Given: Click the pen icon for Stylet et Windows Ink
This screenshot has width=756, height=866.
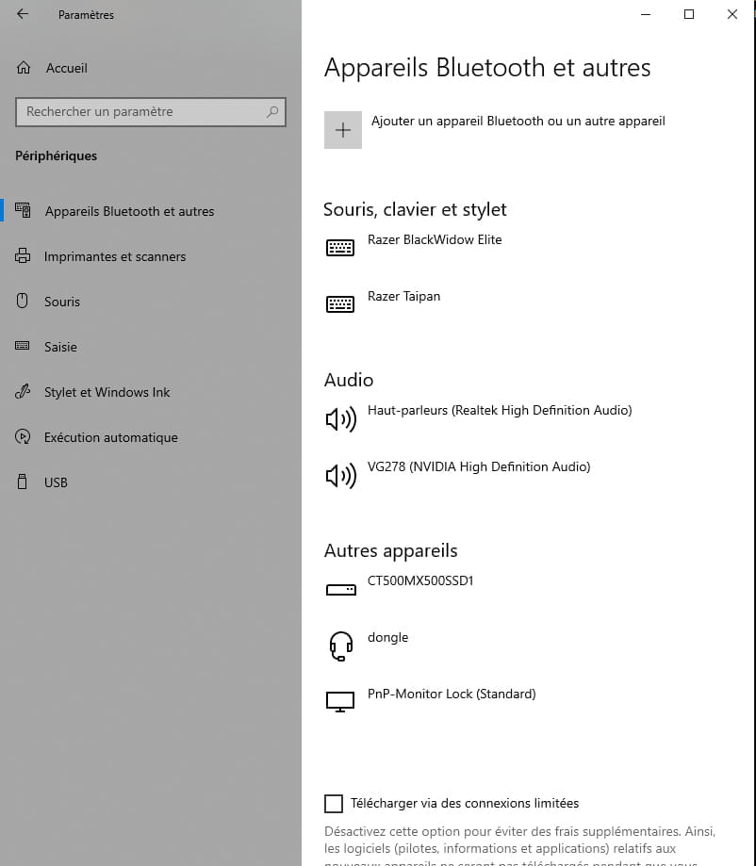Looking at the screenshot, I should point(23,391).
